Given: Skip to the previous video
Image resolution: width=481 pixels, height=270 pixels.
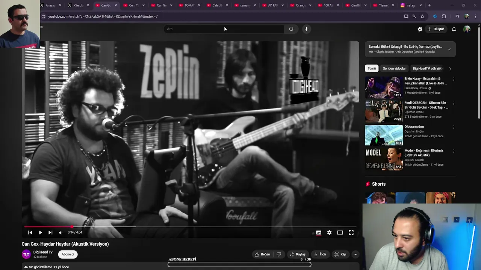Looking at the screenshot, I should (30, 232).
